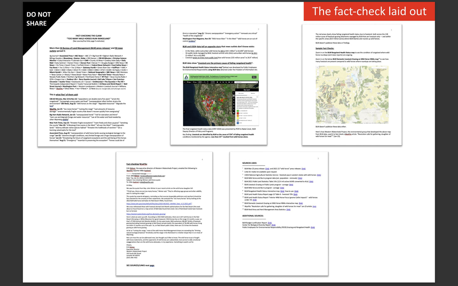Open the first page thumbnail titled Fact-Checking the Claim

tap(87, 84)
